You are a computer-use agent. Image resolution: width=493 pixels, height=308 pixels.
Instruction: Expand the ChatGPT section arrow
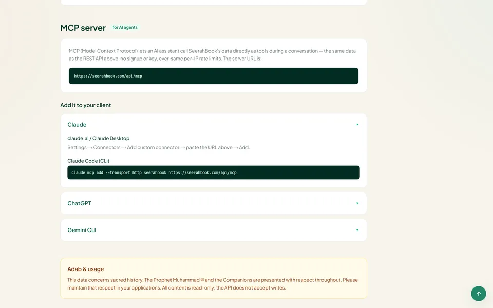coord(357,203)
